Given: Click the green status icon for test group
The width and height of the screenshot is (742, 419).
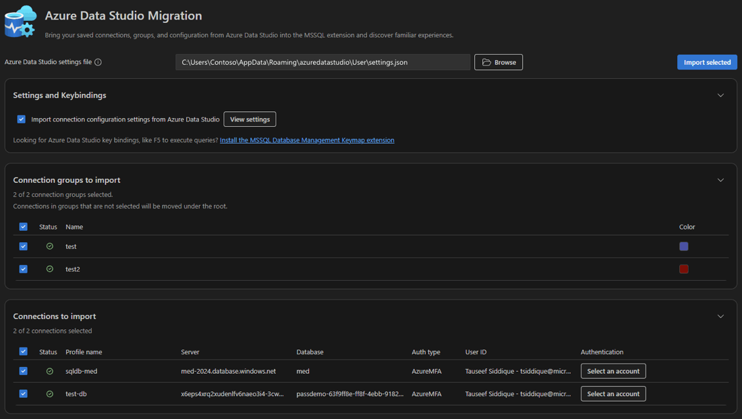Looking at the screenshot, I should coord(49,246).
